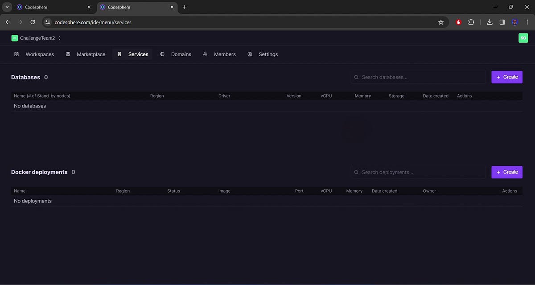Click the Domains globe icon
Viewport: 535px width, 285px height.
162,54
